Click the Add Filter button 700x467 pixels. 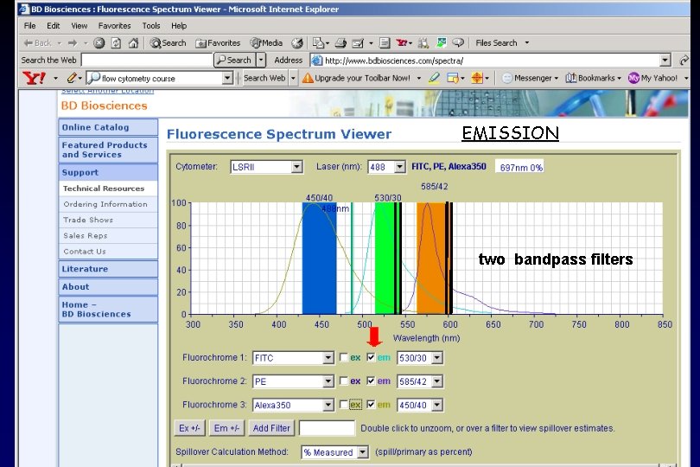[x=271, y=428]
